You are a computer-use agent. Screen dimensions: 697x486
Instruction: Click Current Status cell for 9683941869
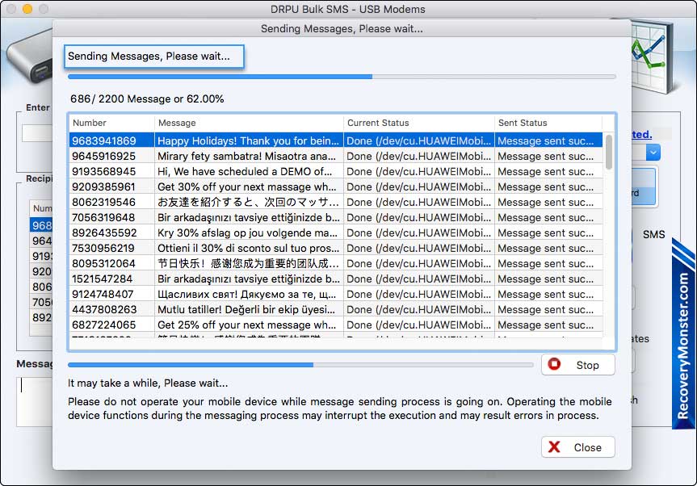(x=418, y=140)
